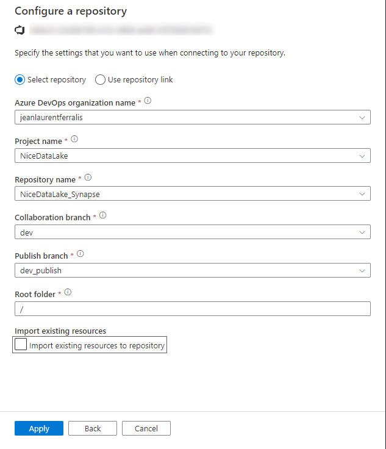Open the organization name dropdown jeanlaurentferralis
Viewport: 386px width, 449px height.
point(193,117)
